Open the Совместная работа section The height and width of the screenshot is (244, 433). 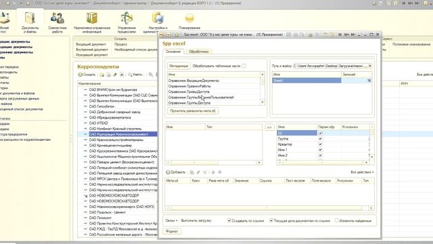click(58, 22)
